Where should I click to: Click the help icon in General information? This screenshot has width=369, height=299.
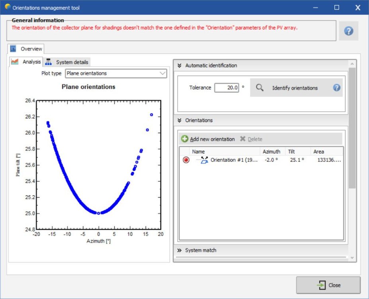pos(348,31)
